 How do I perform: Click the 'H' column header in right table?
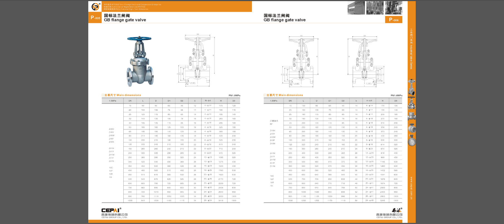pyautogui.click(x=383, y=101)
